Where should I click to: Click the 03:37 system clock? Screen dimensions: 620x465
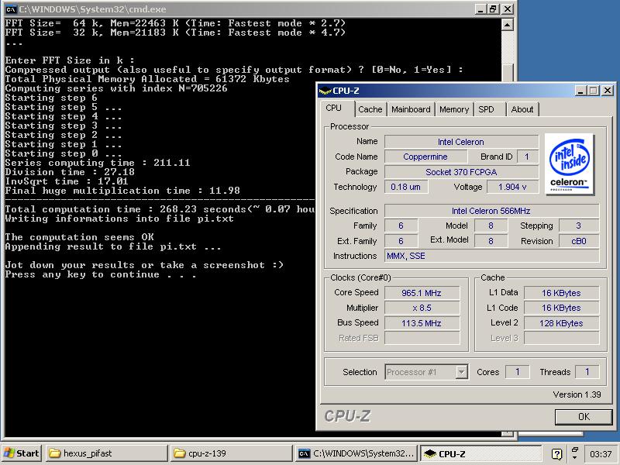coord(601,454)
